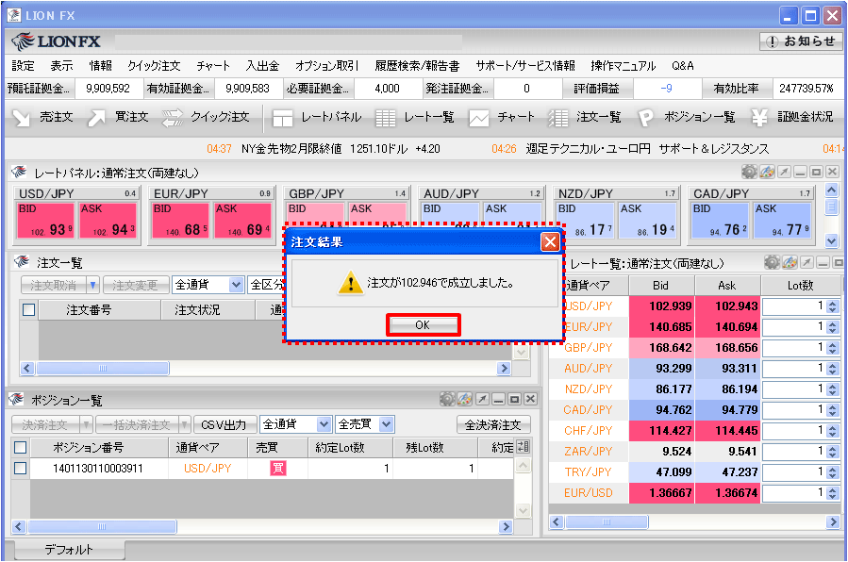Open the 履歴検索/報告書 menu

[x=417, y=66]
